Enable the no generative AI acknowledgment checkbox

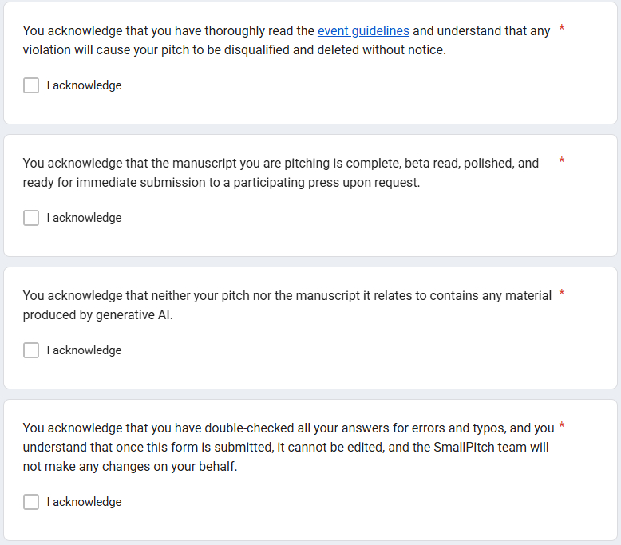31,350
